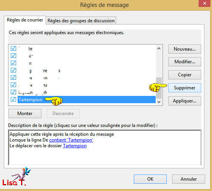Move rule up with the Monter button

[25, 114]
